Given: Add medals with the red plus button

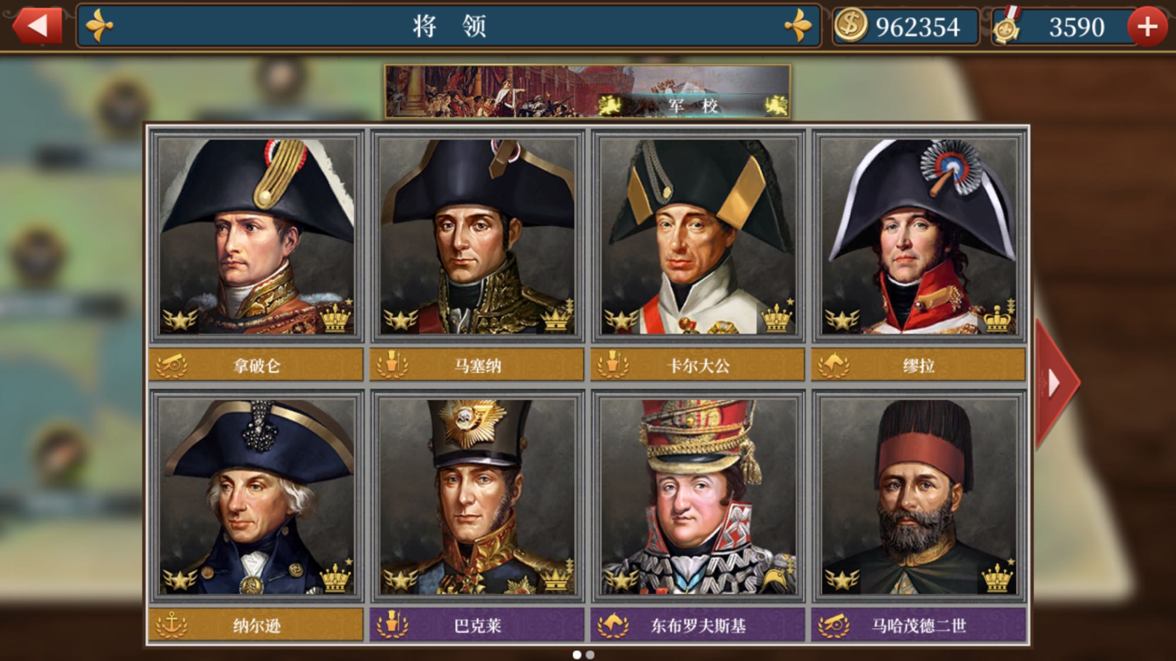Looking at the screenshot, I should pyautogui.click(x=1147, y=27).
